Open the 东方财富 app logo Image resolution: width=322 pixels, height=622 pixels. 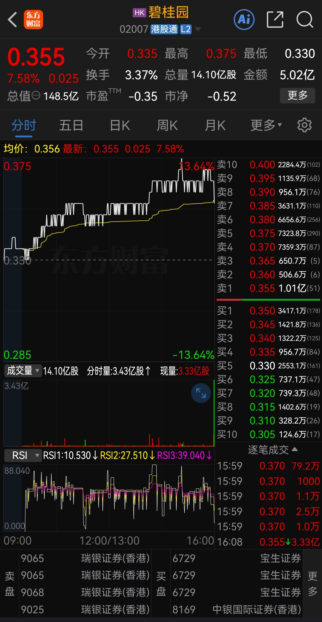click(x=33, y=20)
